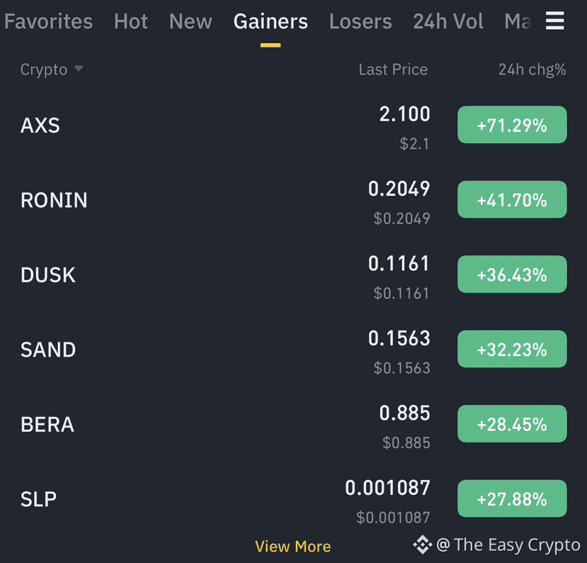Open the hamburger menu icon
Viewport: 587px width, 563px height.
click(x=555, y=21)
